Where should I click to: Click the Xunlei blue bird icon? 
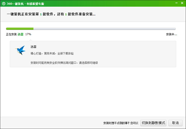(20, 50)
